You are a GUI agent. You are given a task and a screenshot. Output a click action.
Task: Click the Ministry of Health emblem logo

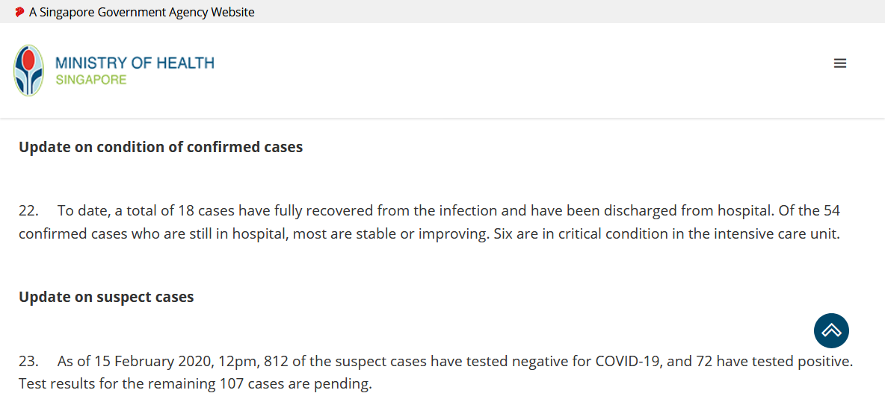coord(29,70)
